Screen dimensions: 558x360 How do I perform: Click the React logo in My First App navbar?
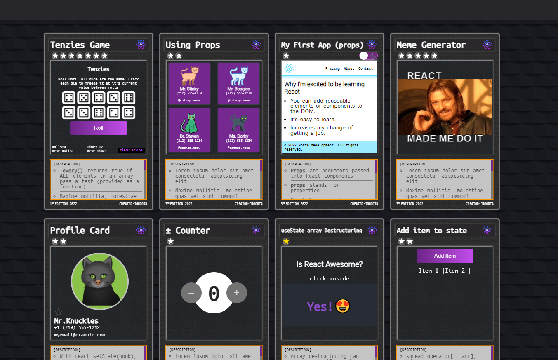tap(290, 68)
